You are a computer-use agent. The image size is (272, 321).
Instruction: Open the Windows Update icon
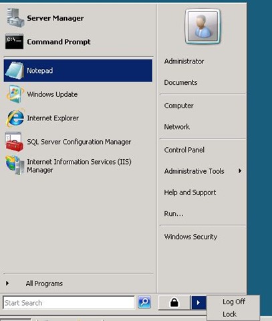click(x=15, y=94)
